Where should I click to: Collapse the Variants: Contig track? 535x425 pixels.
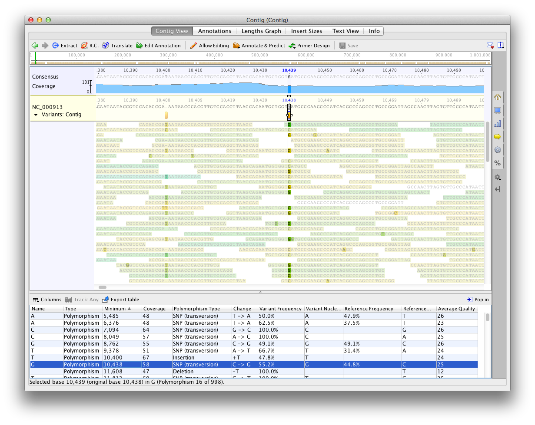[x=36, y=115]
